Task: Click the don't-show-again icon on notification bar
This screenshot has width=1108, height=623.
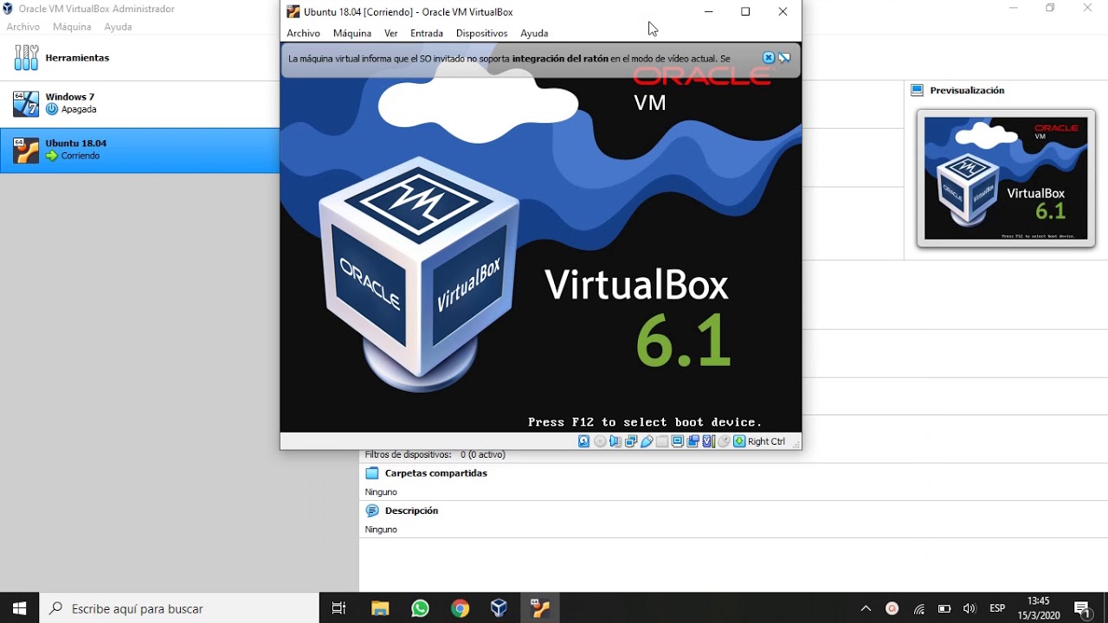Action: (784, 58)
